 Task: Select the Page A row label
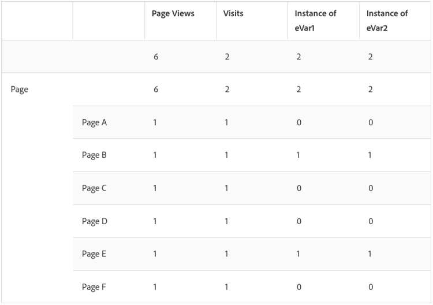94,122
